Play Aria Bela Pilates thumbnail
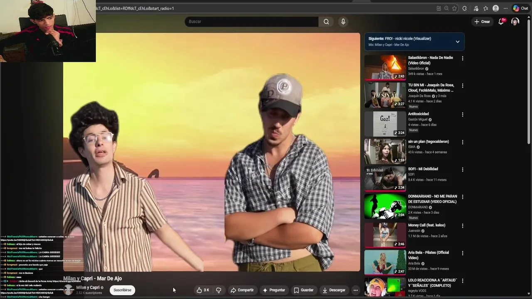 pyautogui.click(x=385, y=262)
